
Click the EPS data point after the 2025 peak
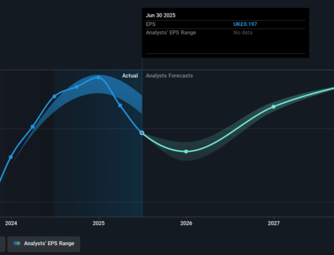(x=120, y=105)
